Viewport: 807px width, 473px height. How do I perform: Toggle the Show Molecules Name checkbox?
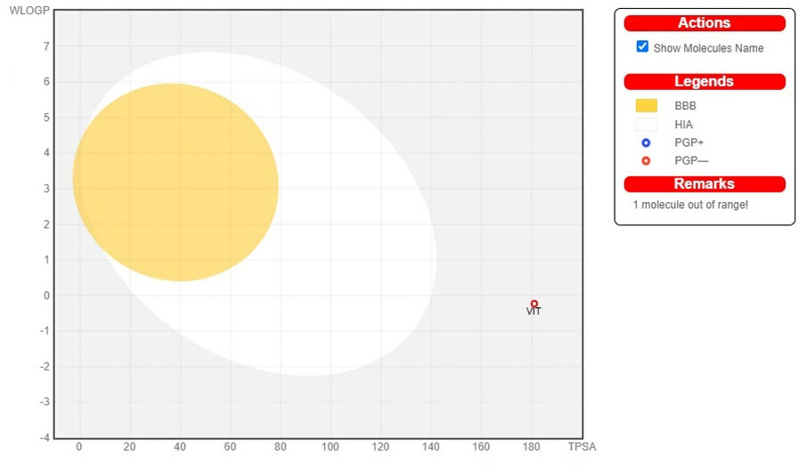pos(642,46)
